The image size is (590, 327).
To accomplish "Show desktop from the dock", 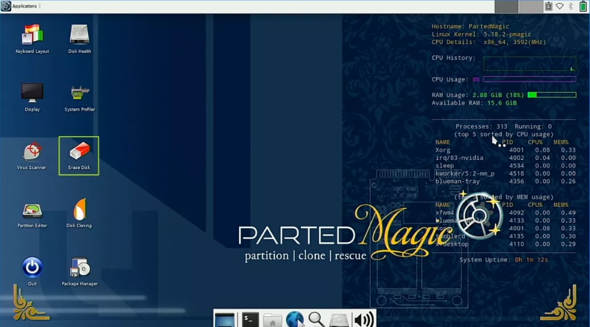I will point(224,319).
